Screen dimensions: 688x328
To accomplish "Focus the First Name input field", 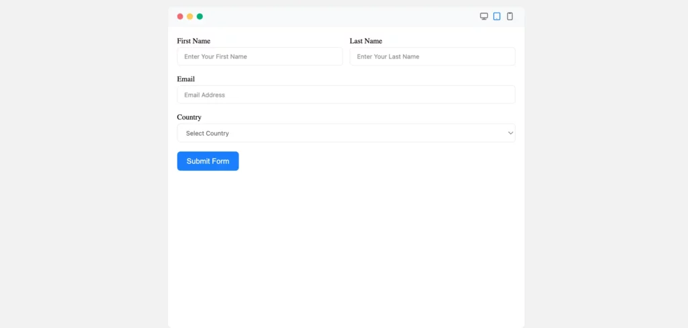I will click(260, 56).
